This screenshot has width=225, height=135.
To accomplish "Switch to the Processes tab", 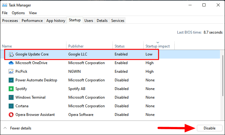I will pyautogui.click(x=10, y=21).
